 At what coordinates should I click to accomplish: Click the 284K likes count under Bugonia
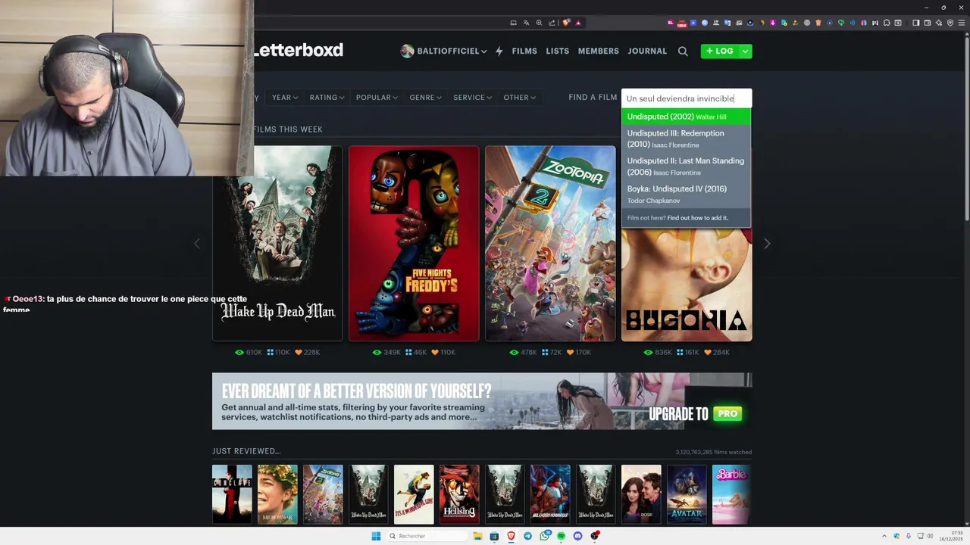point(717,352)
